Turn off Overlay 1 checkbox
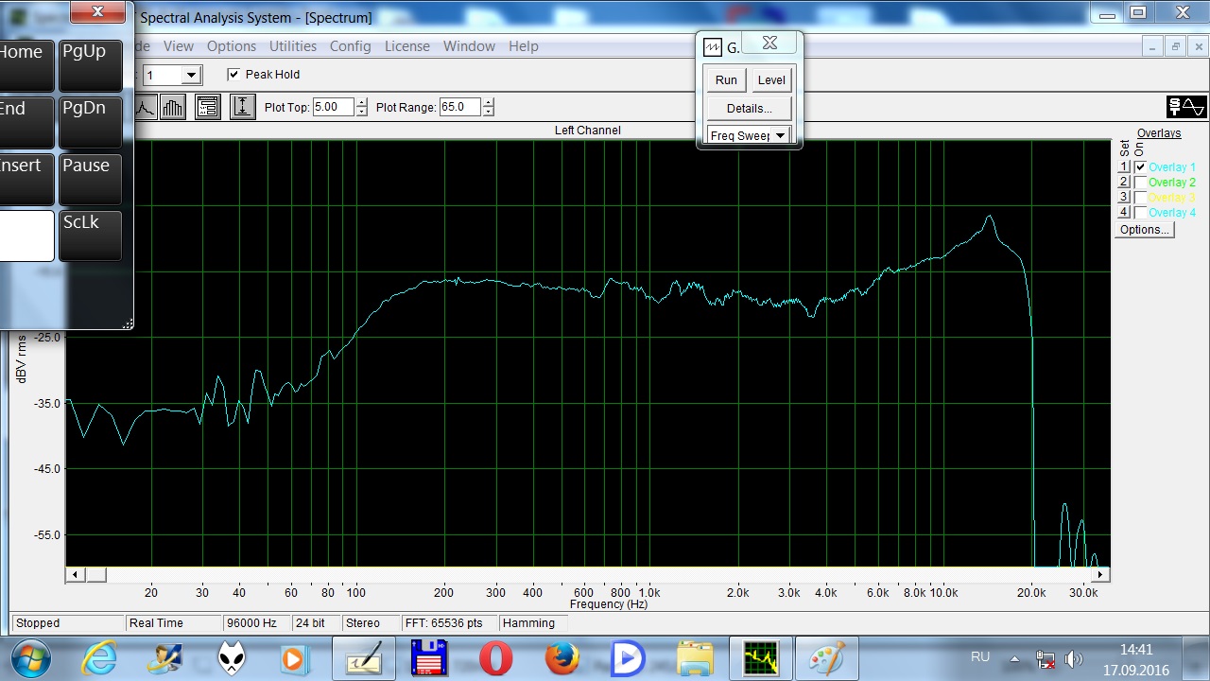The image size is (1210, 681). coord(1140,167)
